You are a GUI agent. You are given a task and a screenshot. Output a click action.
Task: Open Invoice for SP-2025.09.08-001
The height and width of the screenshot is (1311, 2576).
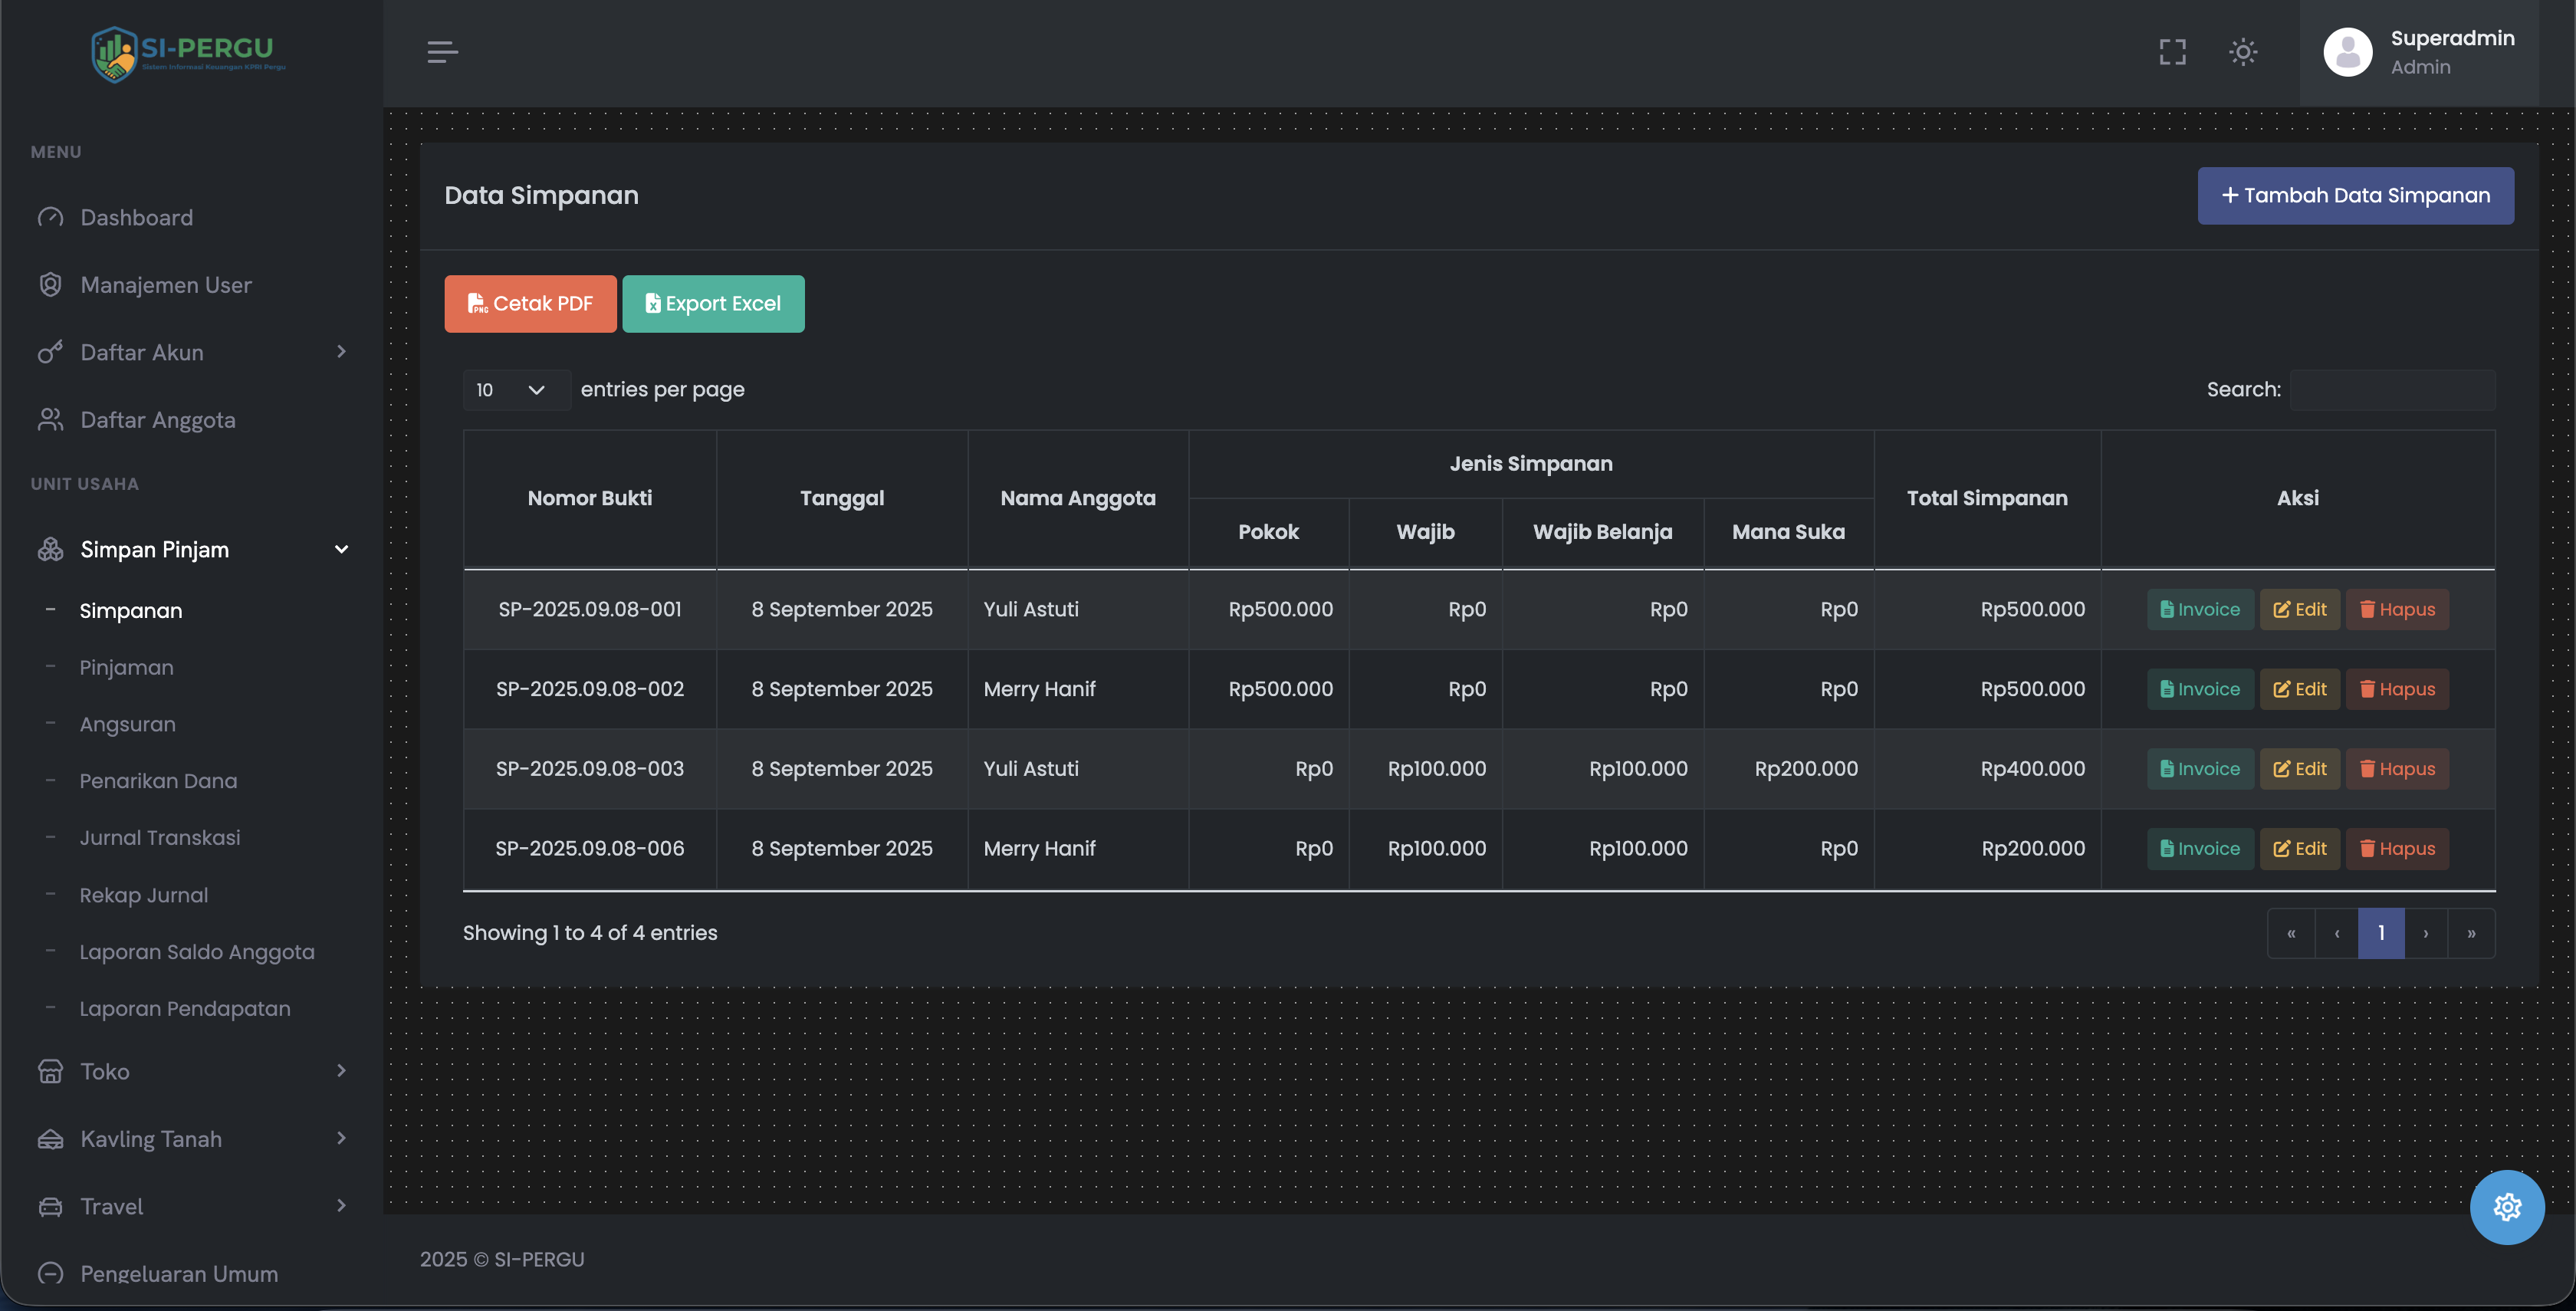pyautogui.click(x=2200, y=609)
